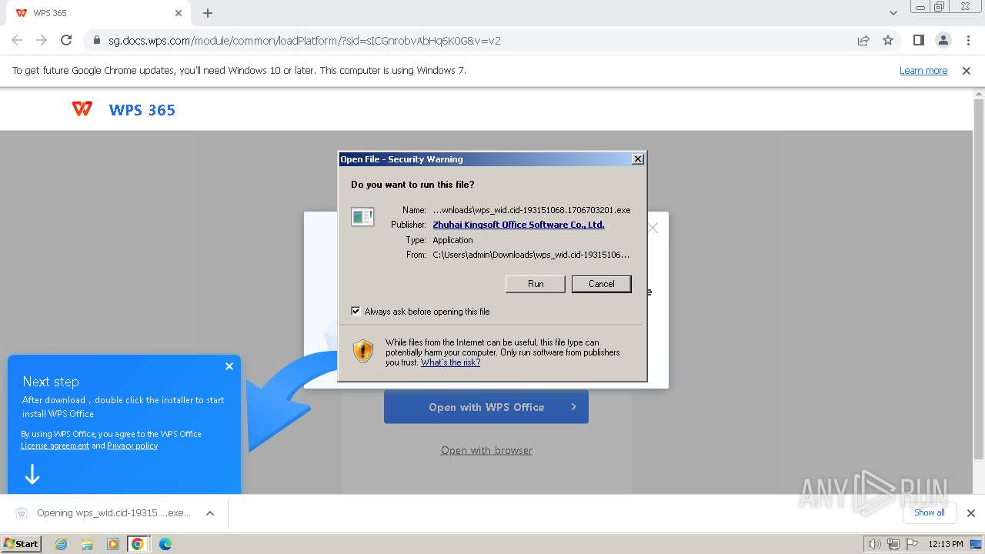Click the site lock icon in address bar
The height and width of the screenshot is (554, 985).
coord(97,41)
